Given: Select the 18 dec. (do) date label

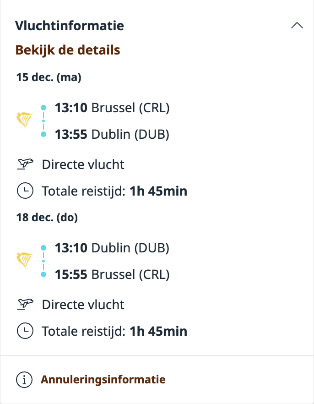Looking at the screenshot, I should tap(47, 218).
